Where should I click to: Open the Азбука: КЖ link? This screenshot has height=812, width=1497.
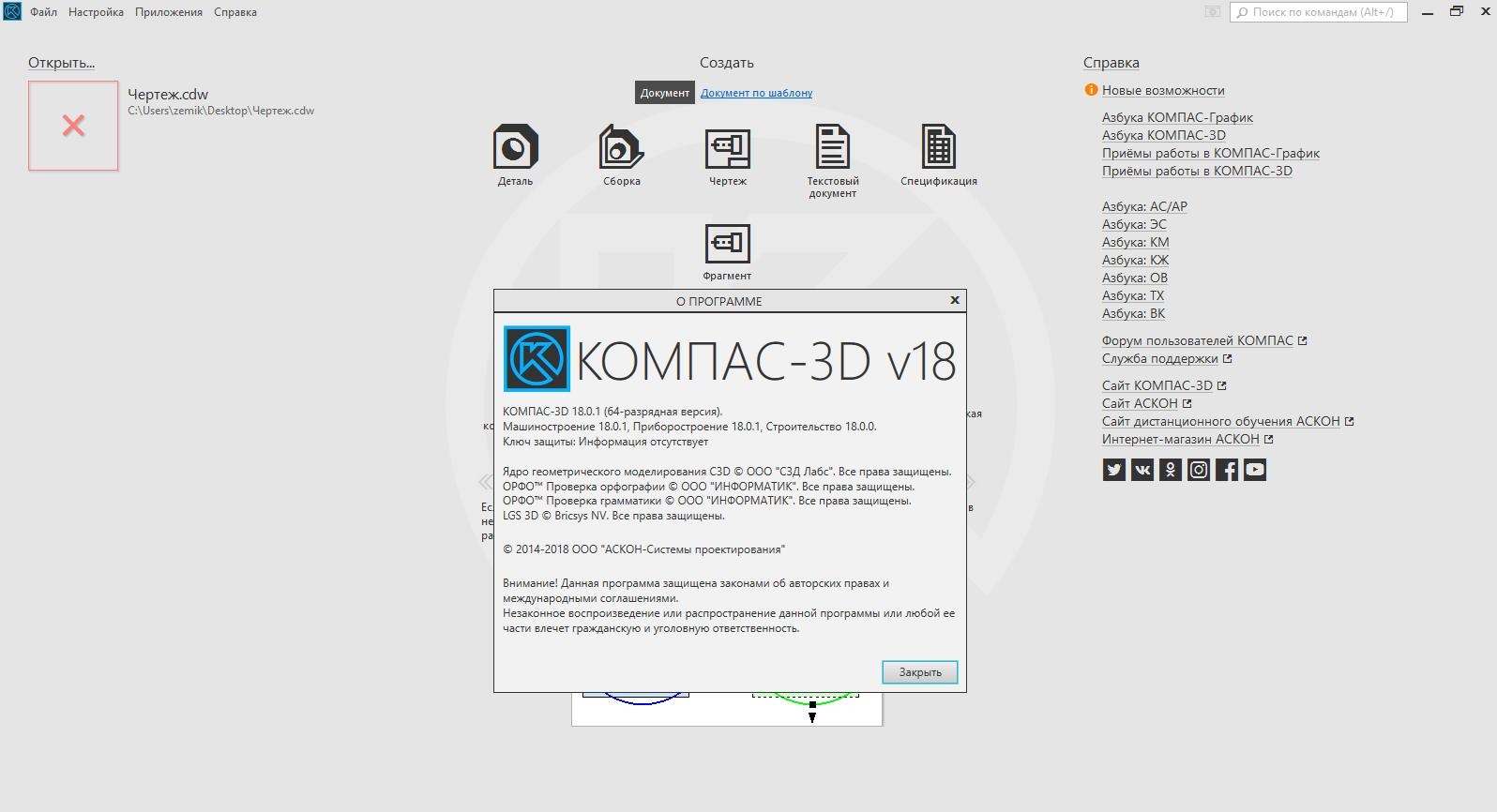(1135, 260)
